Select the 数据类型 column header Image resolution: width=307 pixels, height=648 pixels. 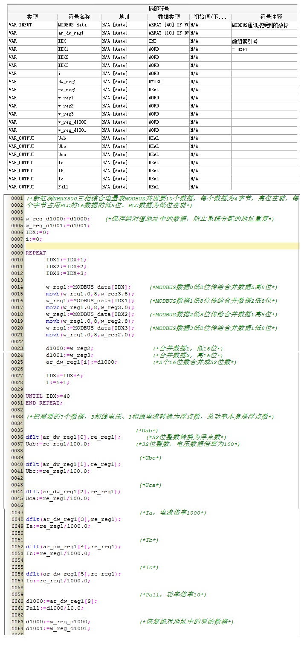pyautogui.click(x=168, y=17)
